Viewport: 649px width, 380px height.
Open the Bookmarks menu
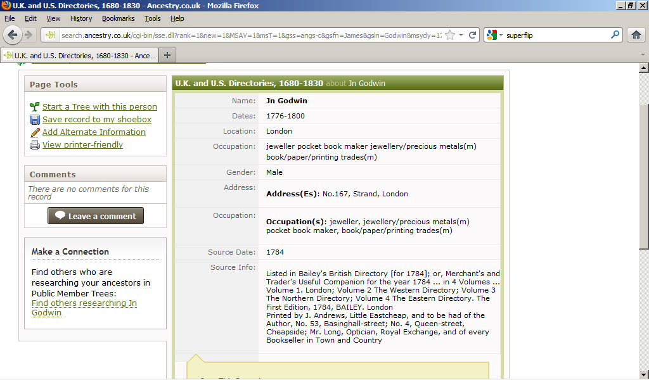click(119, 18)
